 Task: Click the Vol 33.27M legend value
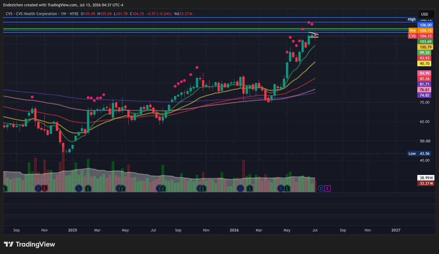[x=183, y=14]
